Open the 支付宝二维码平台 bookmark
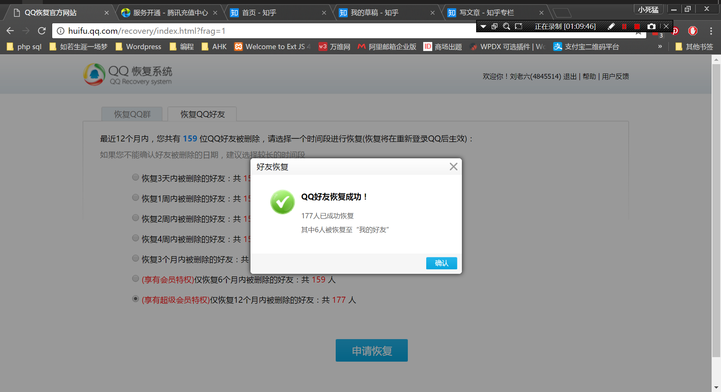This screenshot has width=721, height=392. 586,47
